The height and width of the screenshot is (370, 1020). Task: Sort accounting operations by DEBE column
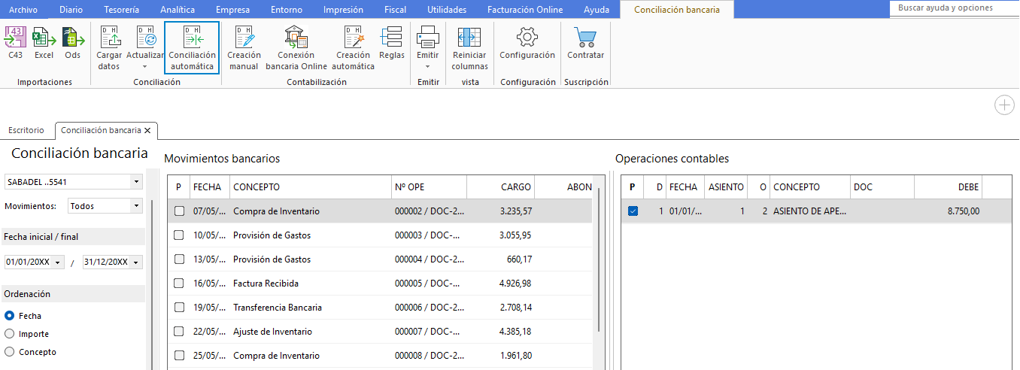tap(949, 187)
